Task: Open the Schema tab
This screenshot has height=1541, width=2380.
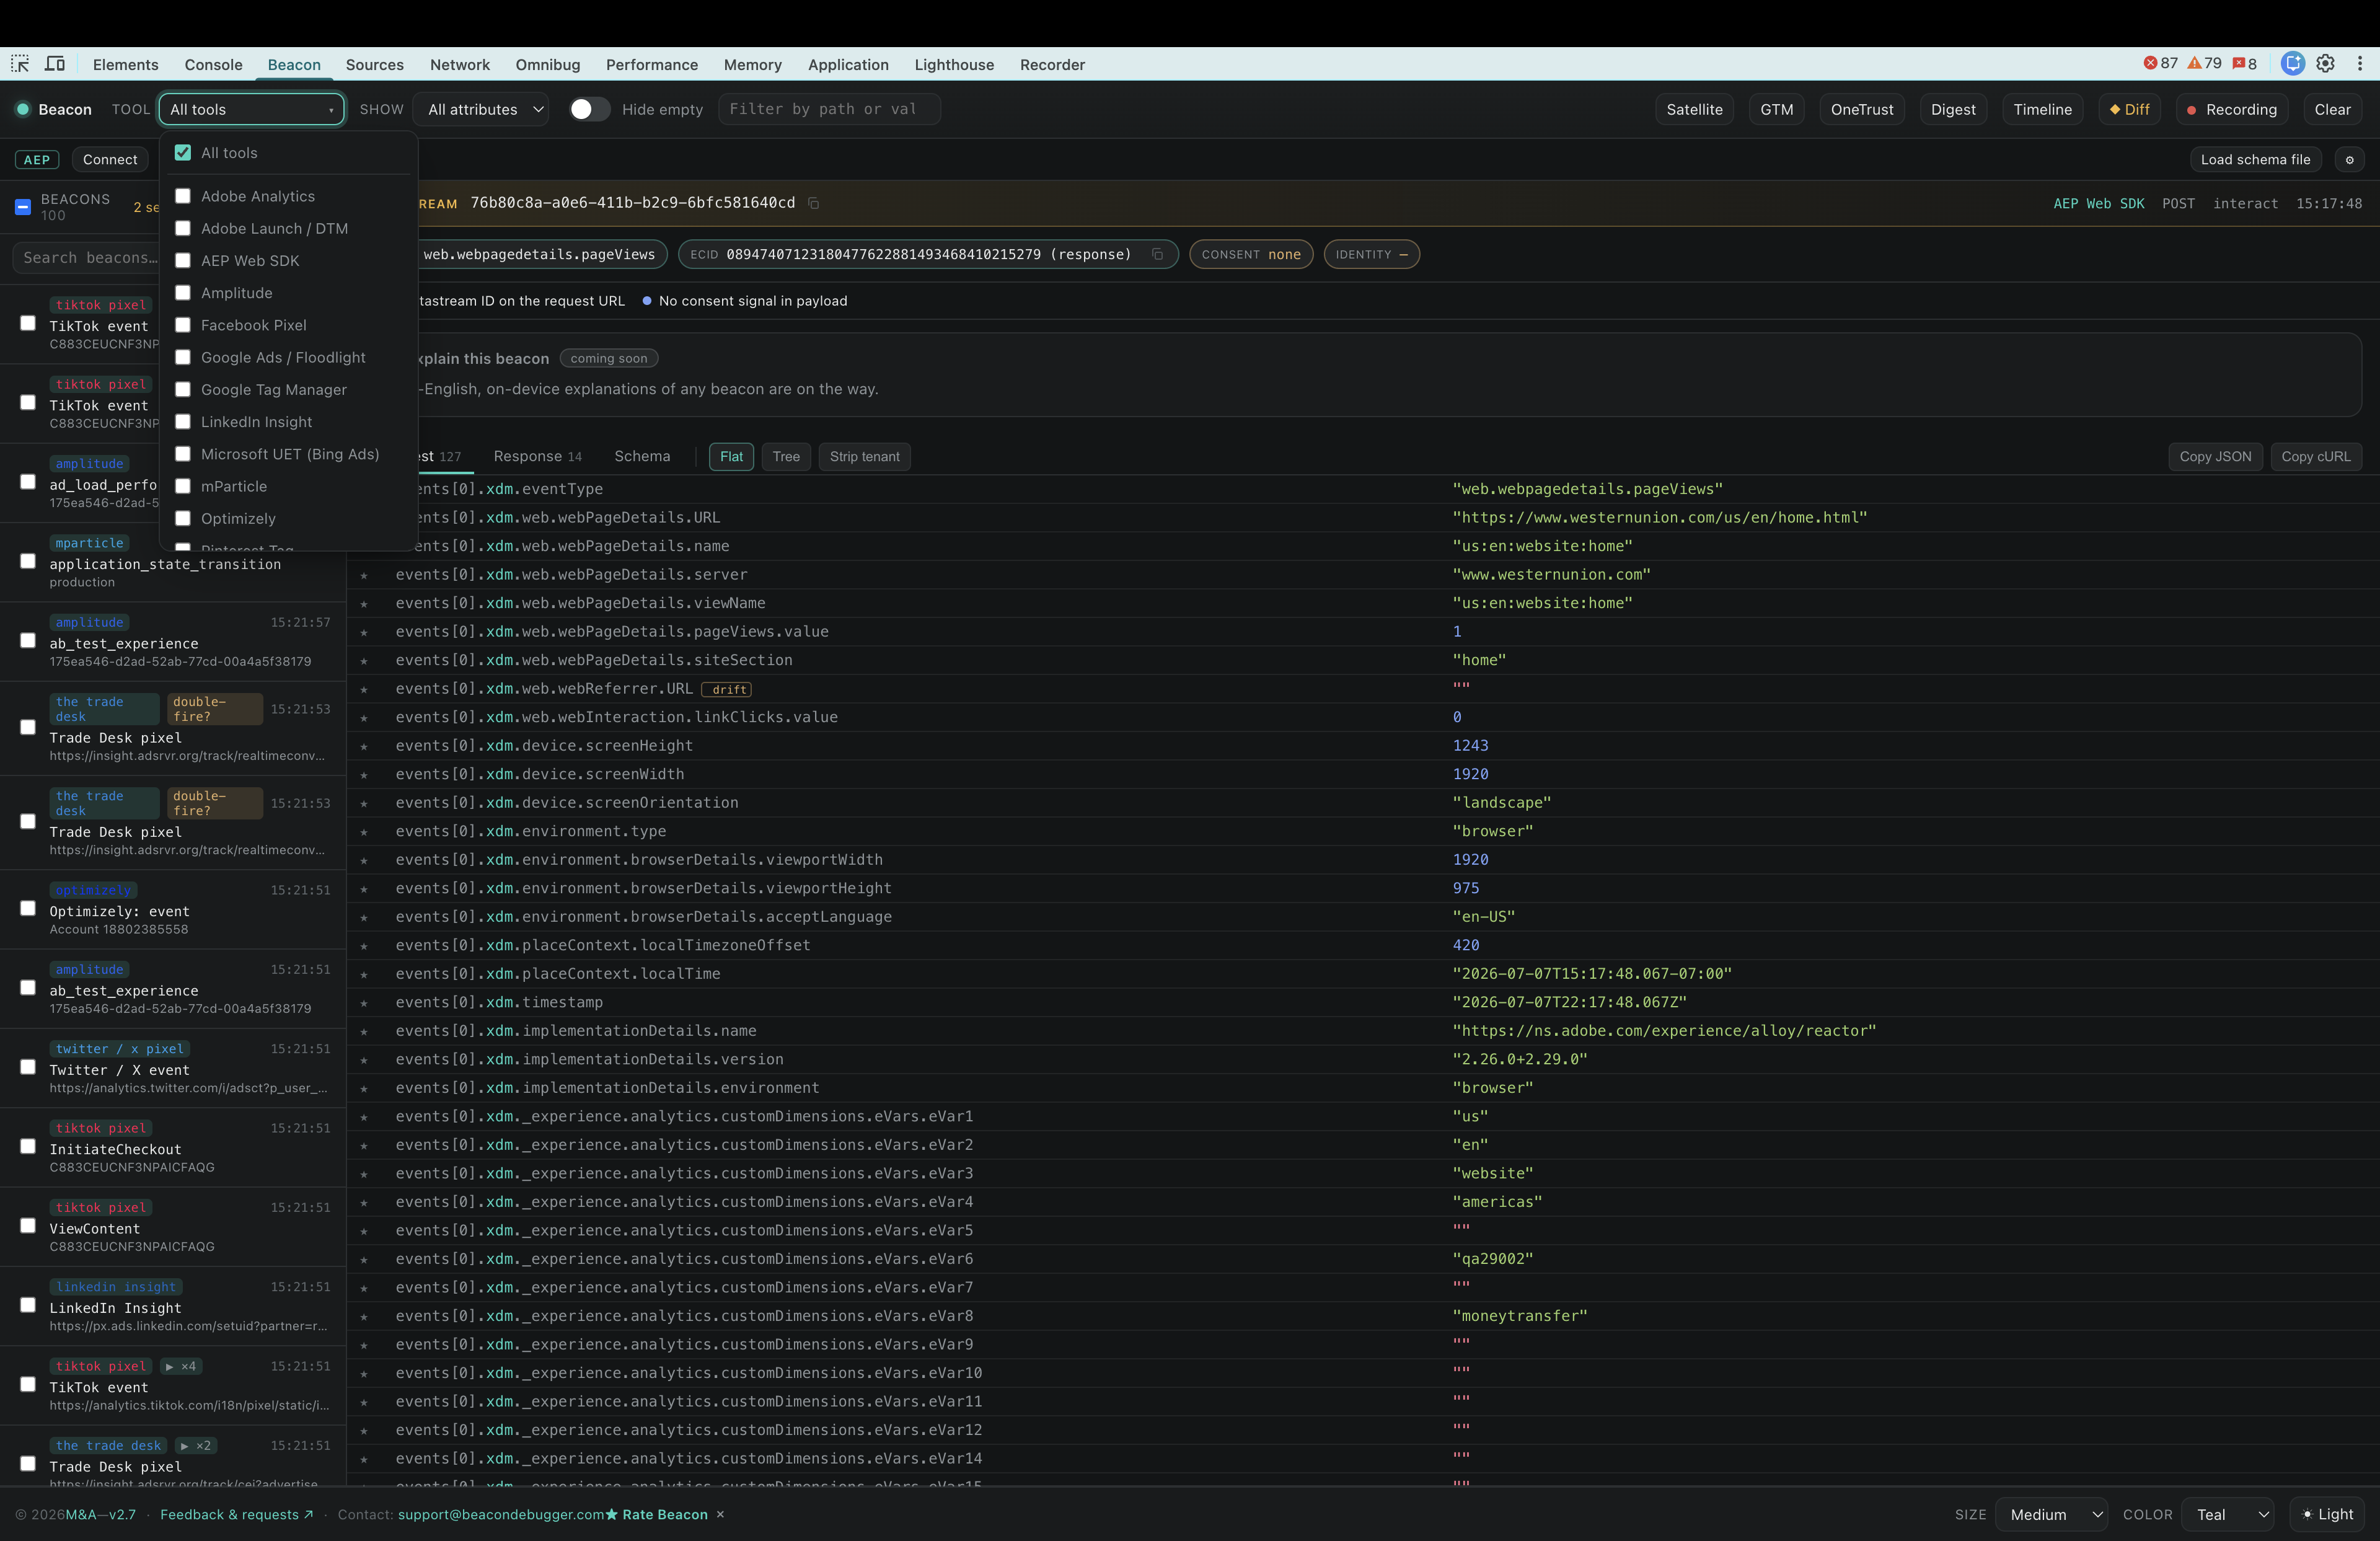Action: click(x=642, y=457)
